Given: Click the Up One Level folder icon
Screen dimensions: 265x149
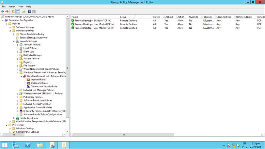Looking at the screenshot, I should (x=13, y=11).
